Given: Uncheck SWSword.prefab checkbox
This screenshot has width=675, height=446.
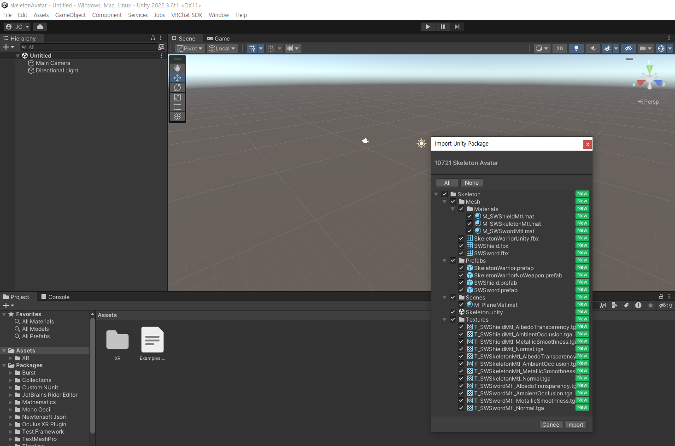Looking at the screenshot, I should coord(461,290).
